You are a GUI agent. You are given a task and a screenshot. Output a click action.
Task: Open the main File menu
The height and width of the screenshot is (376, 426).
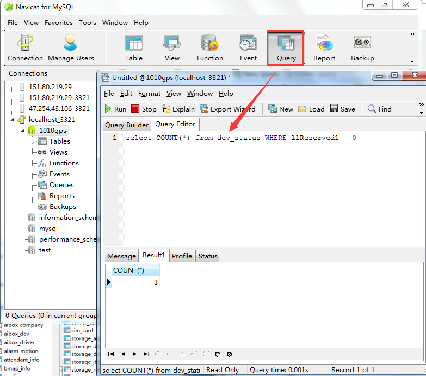click(x=13, y=23)
